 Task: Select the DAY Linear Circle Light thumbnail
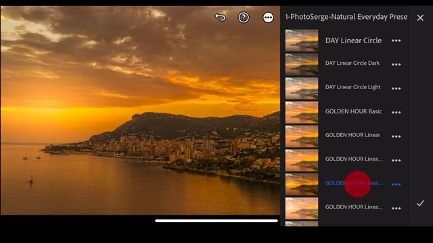tap(302, 88)
